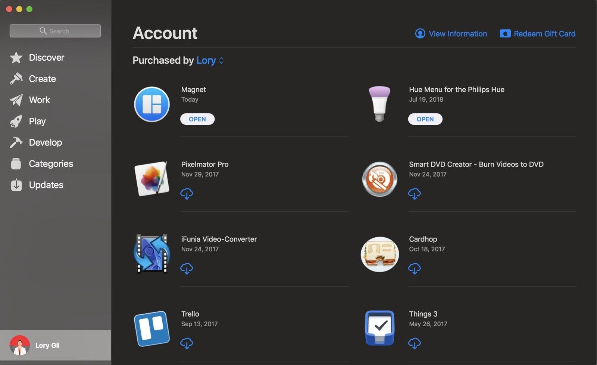
Task: Download Things 3 via cloud icon
Action: (415, 343)
